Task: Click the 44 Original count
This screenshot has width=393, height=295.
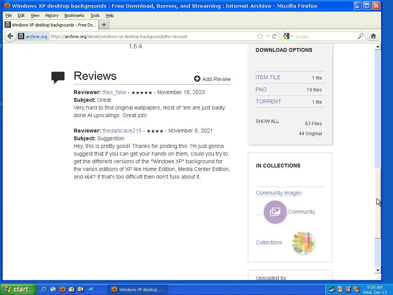Action: [x=310, y=133]
